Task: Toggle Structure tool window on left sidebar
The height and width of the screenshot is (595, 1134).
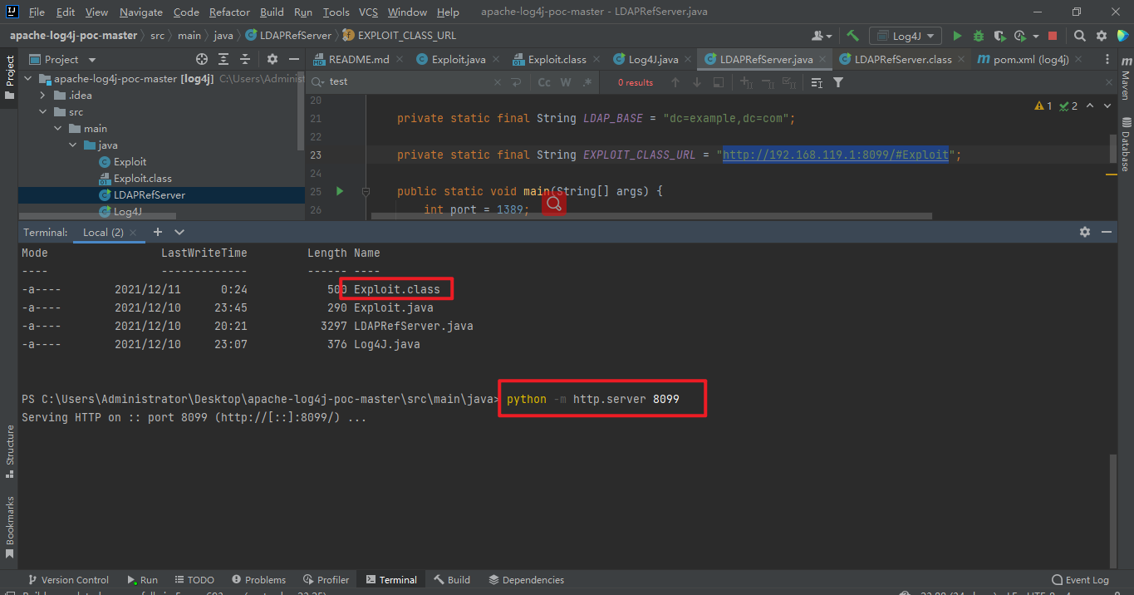Action: point(10,451)
